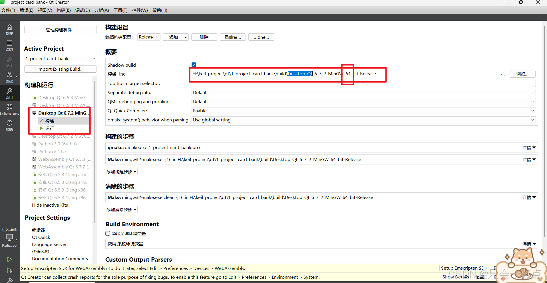Open the 添加构建步骤 dropdown
This screenshot has height=283, width=547.
tap(121, 172)
